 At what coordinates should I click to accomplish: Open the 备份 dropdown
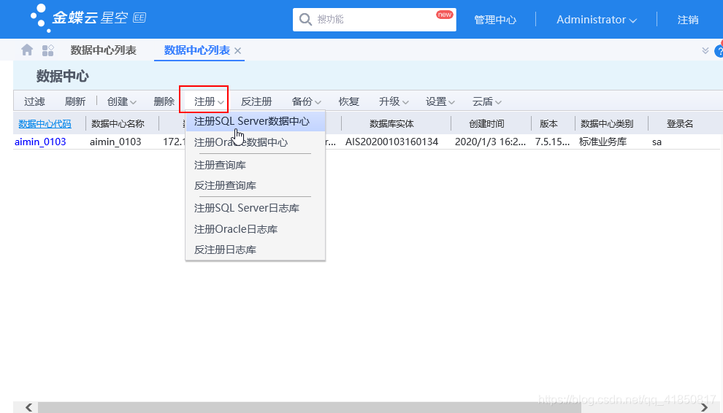pyautogui.click(x=307, y=101)
